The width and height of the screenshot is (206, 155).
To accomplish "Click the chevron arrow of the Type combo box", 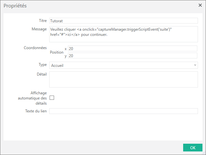I will [195, 65].
